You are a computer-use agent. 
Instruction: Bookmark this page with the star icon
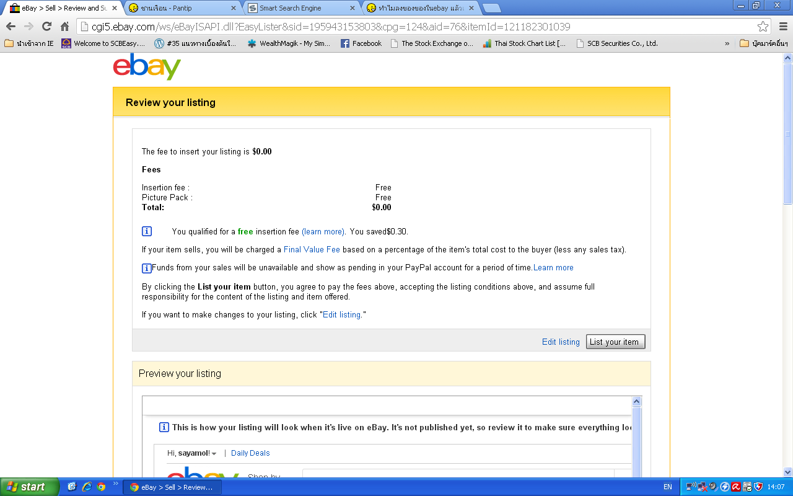click(x=763, y=27)
